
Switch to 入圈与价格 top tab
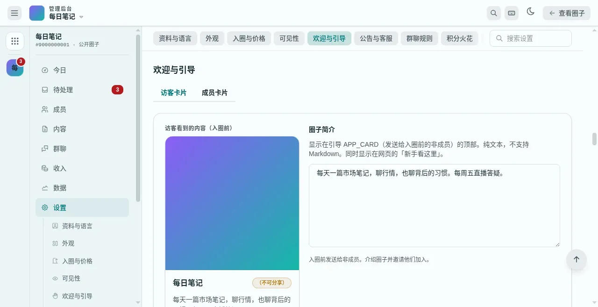[x=249, y=38]
